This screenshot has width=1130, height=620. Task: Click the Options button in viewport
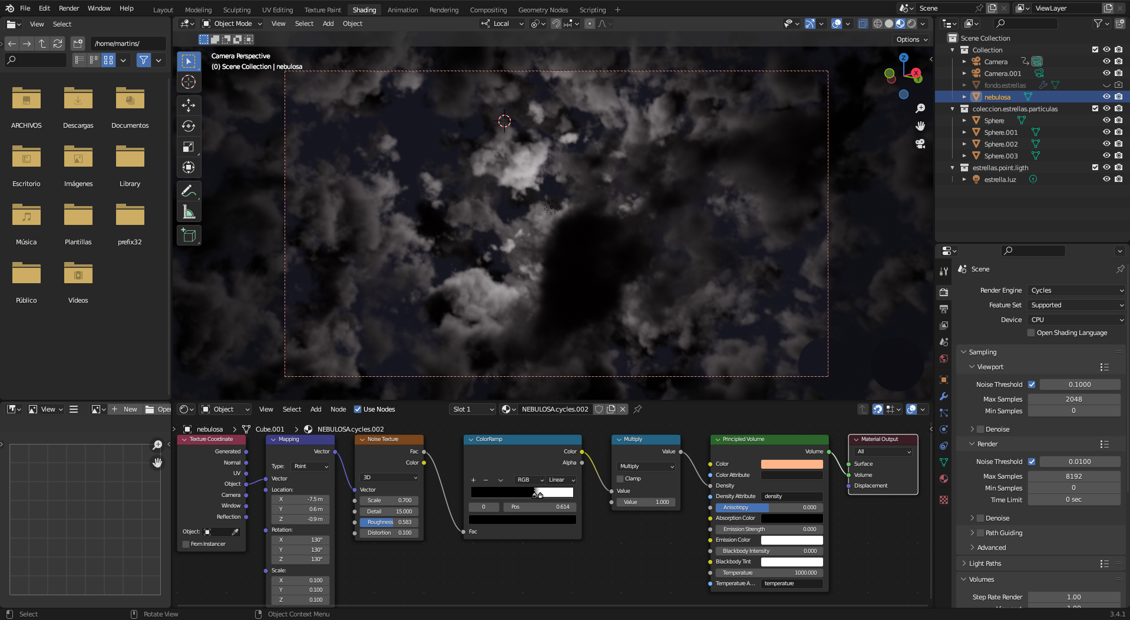911,39
